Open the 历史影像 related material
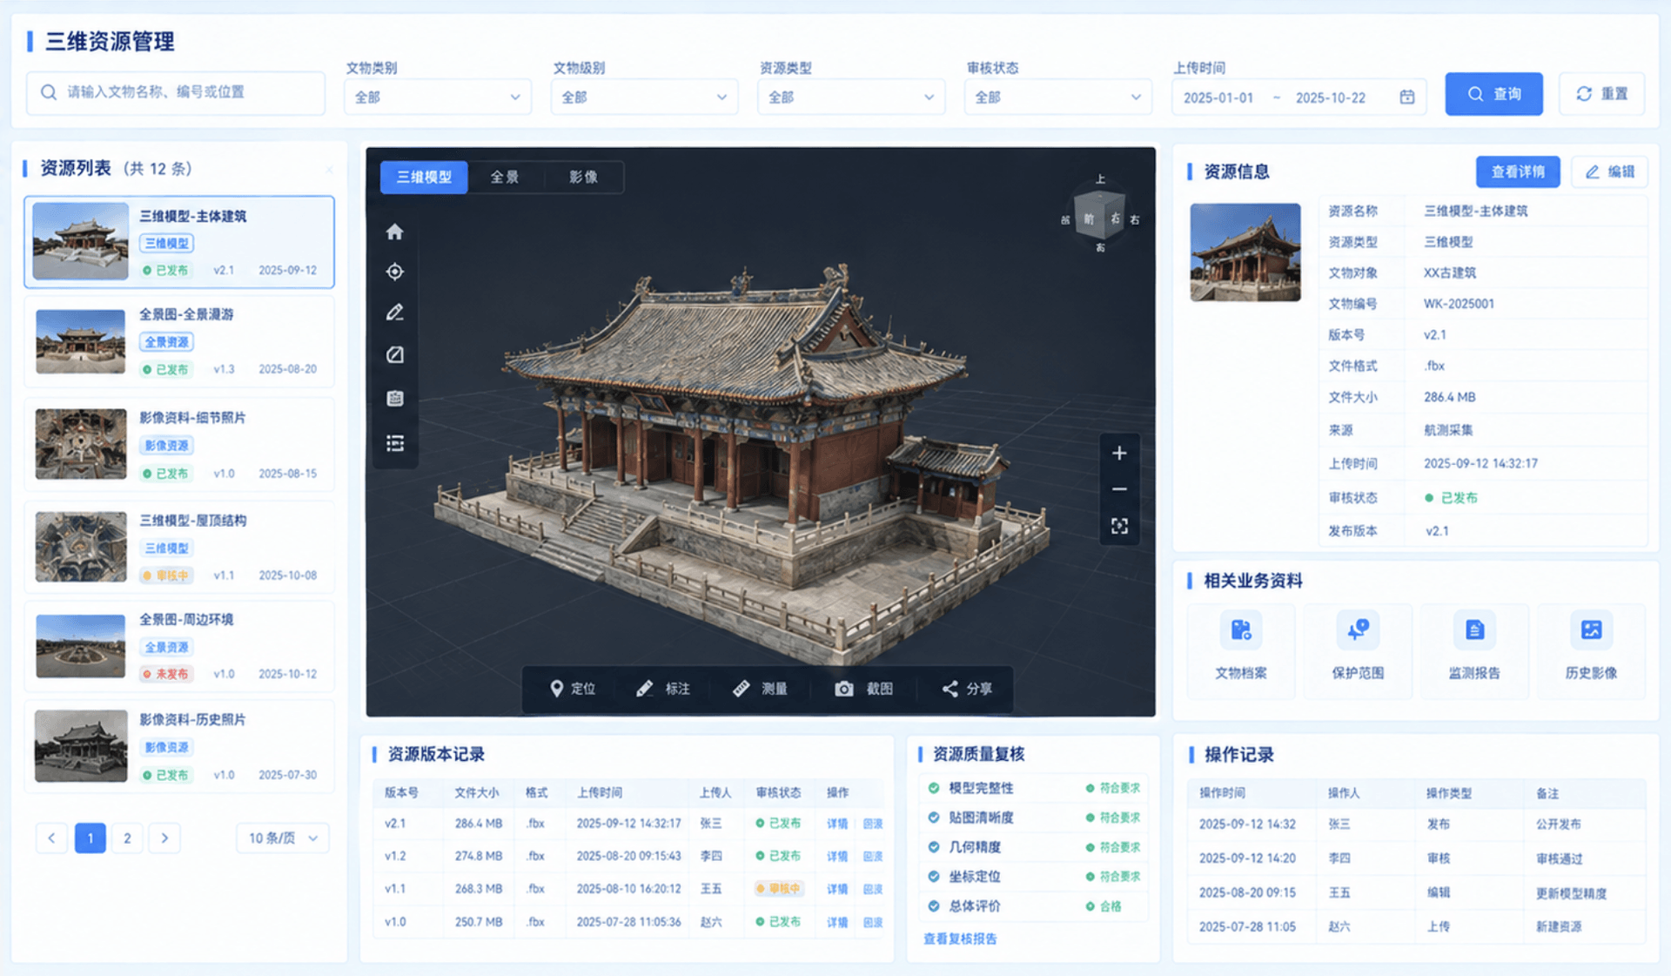 pyautogui.click(x=1591, y=650)
